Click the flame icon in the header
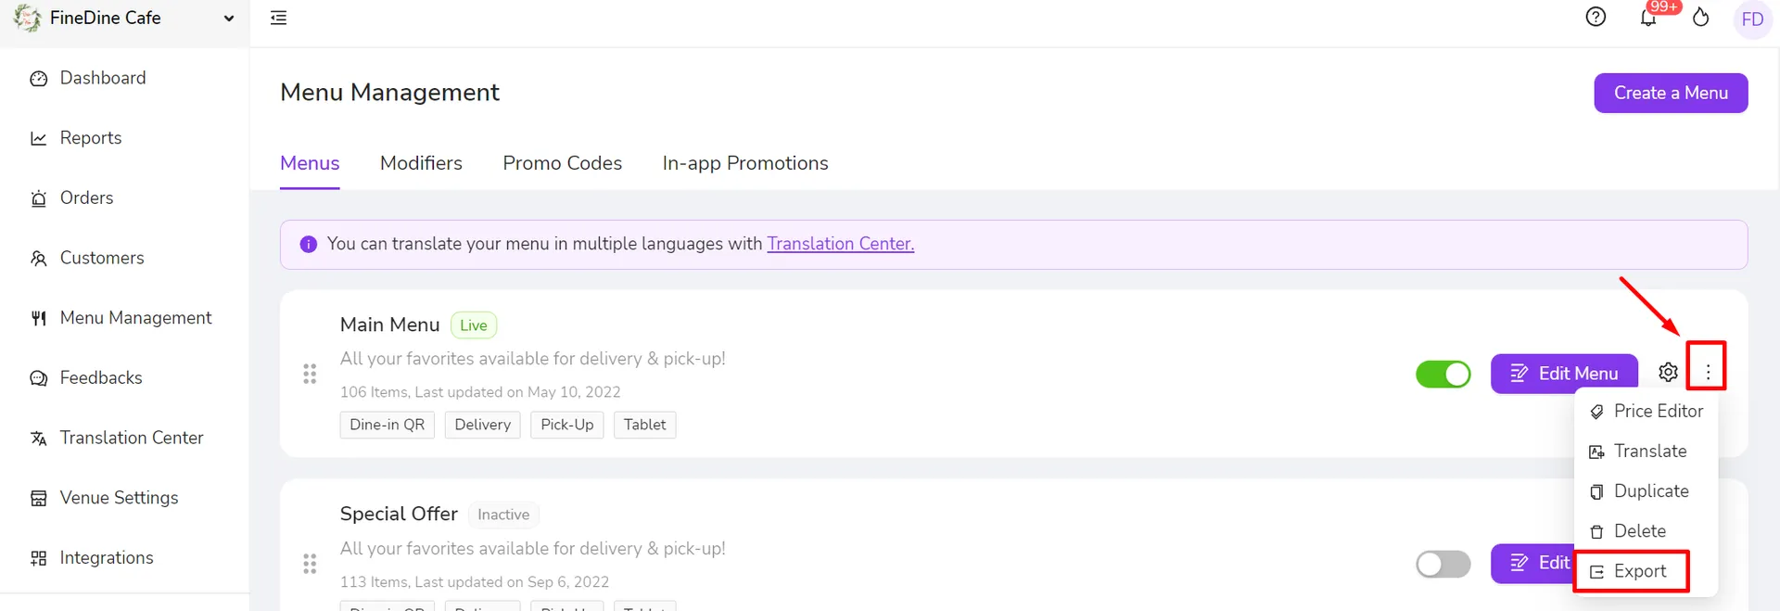 [x=1700, y=18]
